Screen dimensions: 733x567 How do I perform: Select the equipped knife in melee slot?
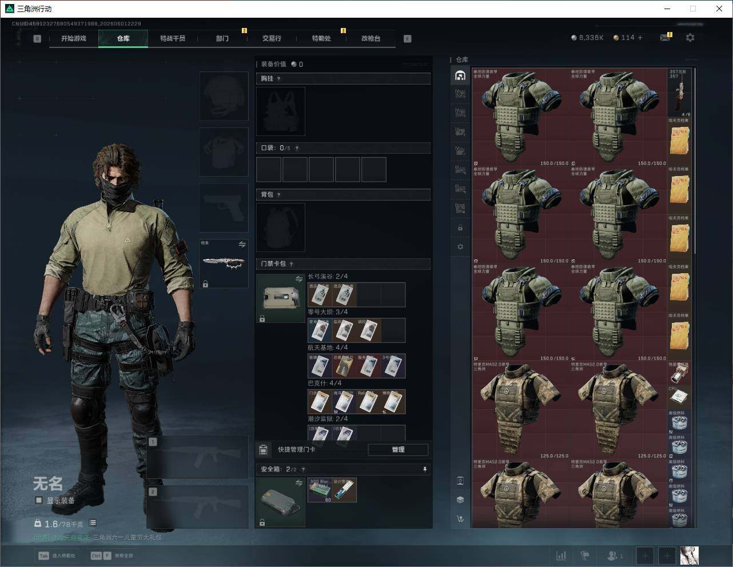pos(224,264)
